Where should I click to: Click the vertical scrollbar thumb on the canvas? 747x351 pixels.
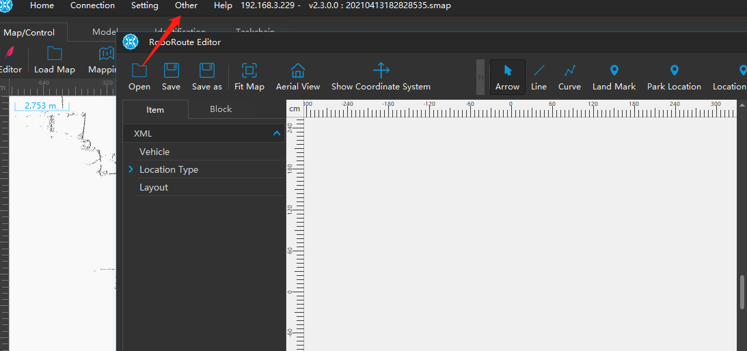(x=742, y=292)
